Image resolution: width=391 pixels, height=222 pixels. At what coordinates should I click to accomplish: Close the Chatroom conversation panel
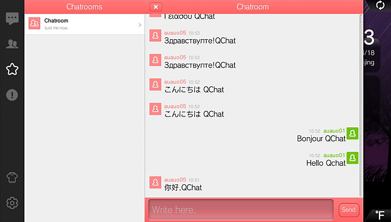[156, 7]
